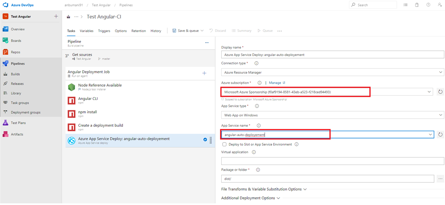
Task: Open the Save & queue dropdown
Action: click(x=202, y=31)
